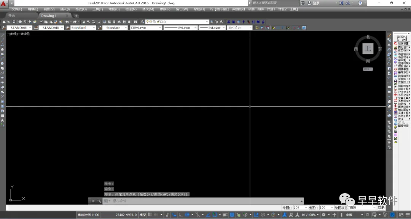Open the dimension style STANDARD dropdown
The image size is (411, 219).
51,27
